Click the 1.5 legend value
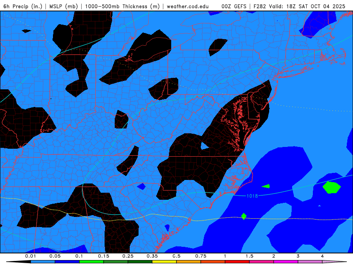Screen dimensions: 353x264 (249, 256)
